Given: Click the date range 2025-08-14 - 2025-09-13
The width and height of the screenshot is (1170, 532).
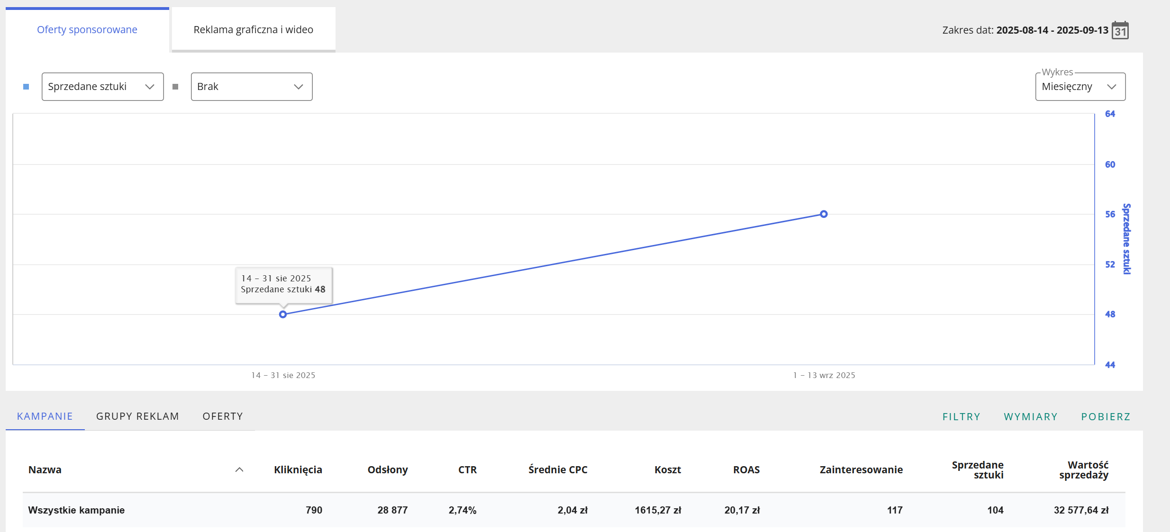Looking at the screenshot, I should [1052, 30].
